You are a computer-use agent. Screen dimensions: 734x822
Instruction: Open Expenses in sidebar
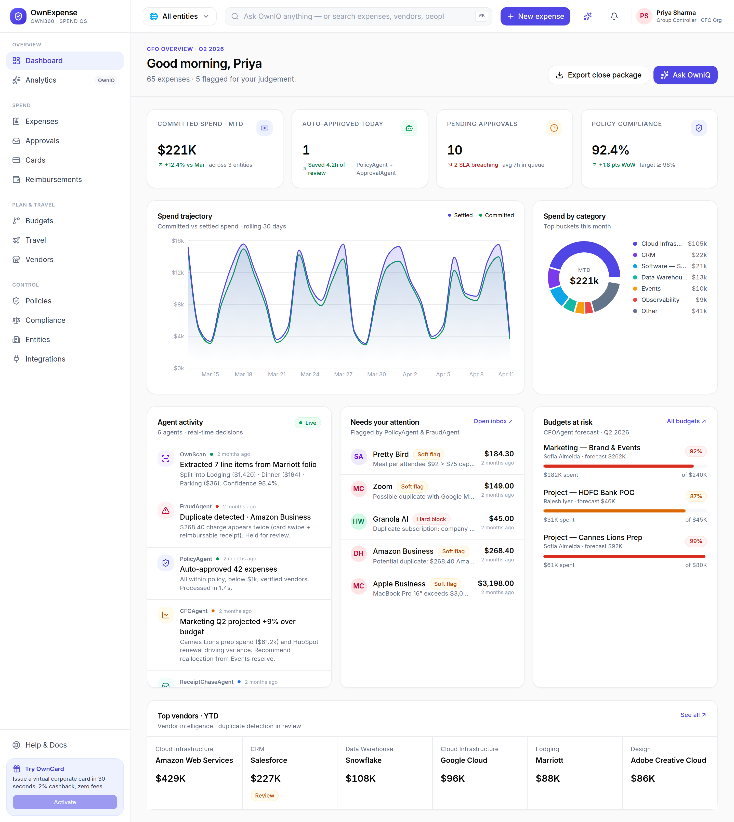click(x=65, y=121)
